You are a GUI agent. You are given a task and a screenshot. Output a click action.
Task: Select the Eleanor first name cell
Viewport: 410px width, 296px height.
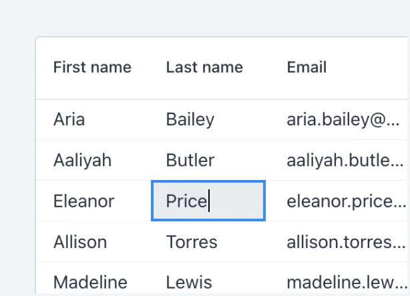[x=83, y=201]
